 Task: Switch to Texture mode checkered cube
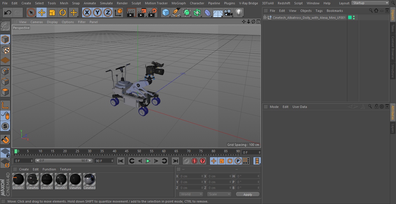(5, 50)
